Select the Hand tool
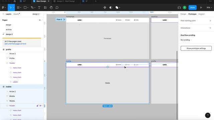 [51, 8]
